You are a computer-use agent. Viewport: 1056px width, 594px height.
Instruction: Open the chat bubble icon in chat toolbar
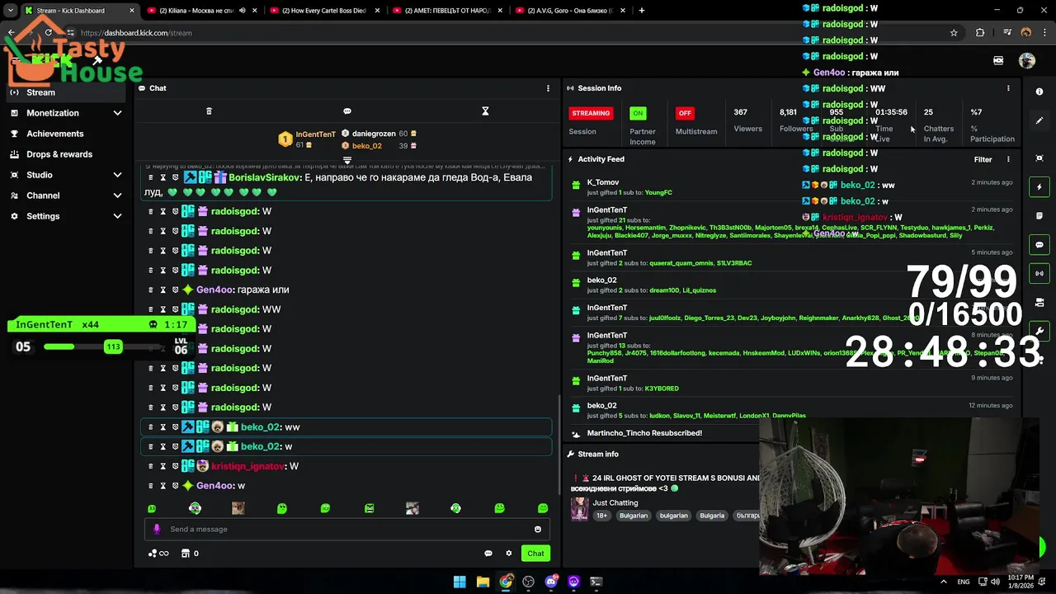tap(347, 111)
